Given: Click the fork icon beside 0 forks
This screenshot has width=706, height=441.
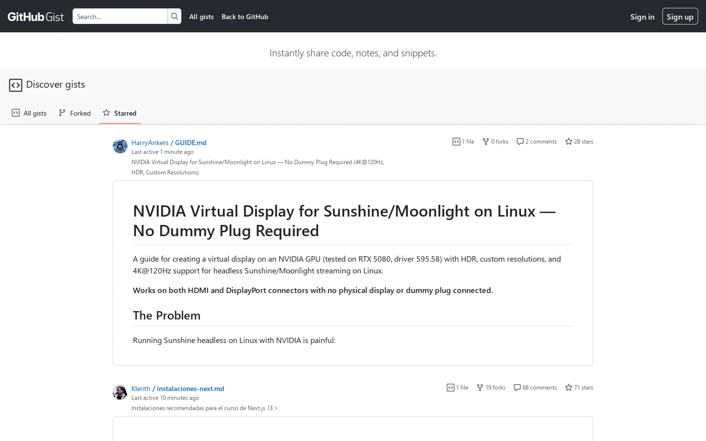Looking at the screenshot, I should pos(486,142).
